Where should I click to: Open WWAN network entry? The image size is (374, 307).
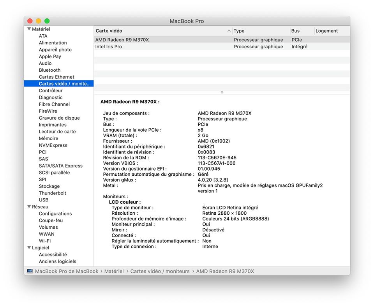[x=47, y=234]
